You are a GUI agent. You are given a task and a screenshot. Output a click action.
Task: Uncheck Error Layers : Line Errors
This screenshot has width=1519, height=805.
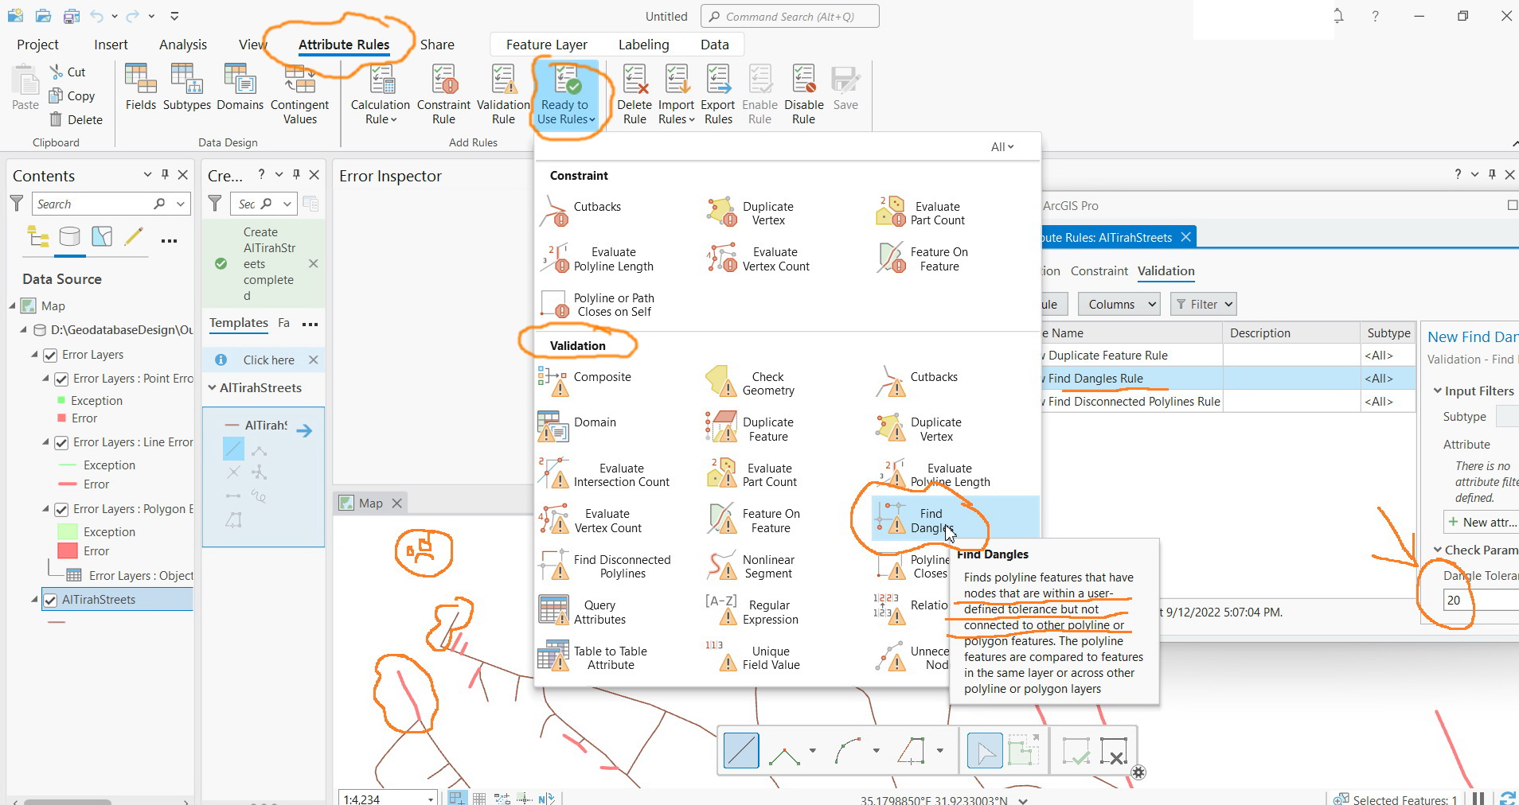(61, 442)
